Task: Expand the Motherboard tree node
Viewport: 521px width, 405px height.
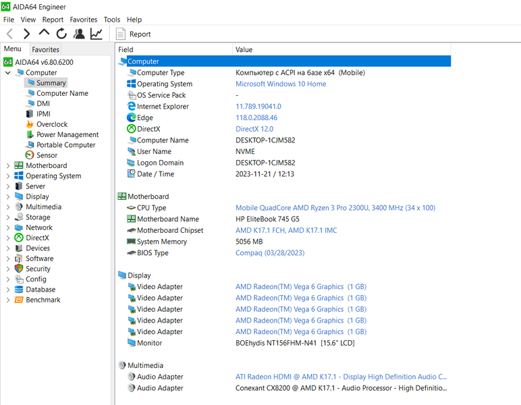Action: click(x=8, y=165)
